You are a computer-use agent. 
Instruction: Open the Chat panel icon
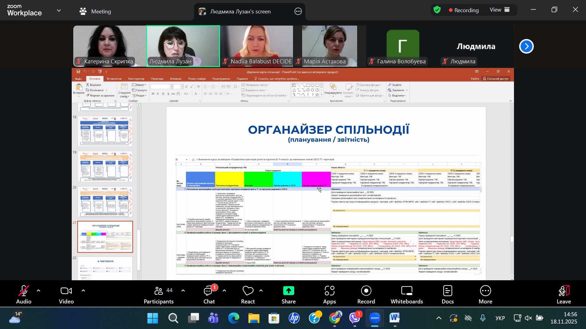209,292
